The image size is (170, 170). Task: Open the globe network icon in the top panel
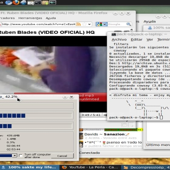23,3
